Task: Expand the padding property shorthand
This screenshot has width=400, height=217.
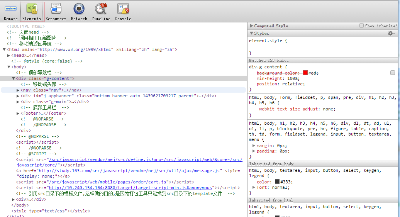Action: [x=254, y=151]
